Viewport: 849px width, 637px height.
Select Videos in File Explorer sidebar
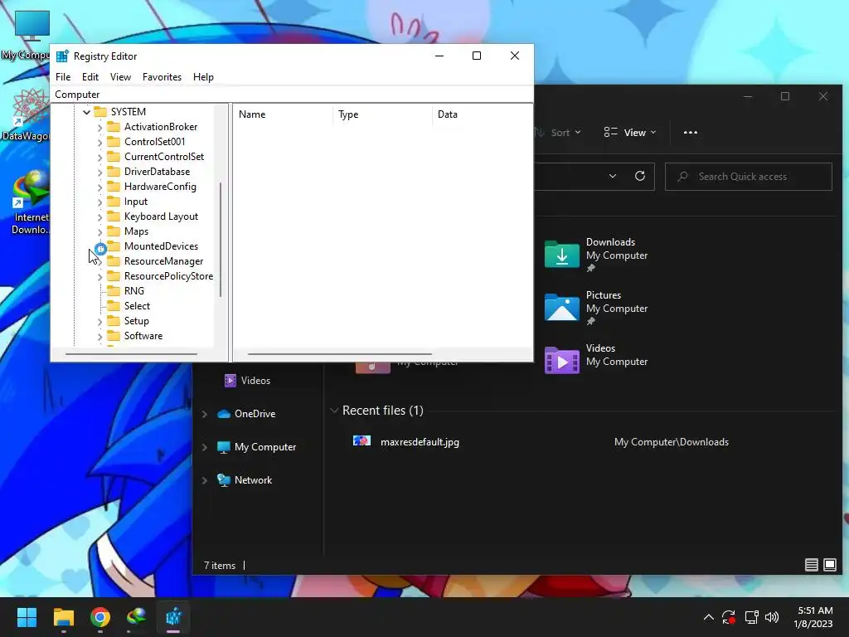coord(247,381)
